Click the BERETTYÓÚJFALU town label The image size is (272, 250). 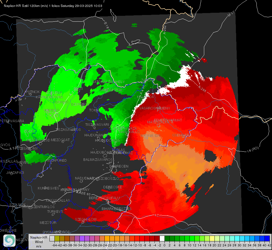point(104,198)
